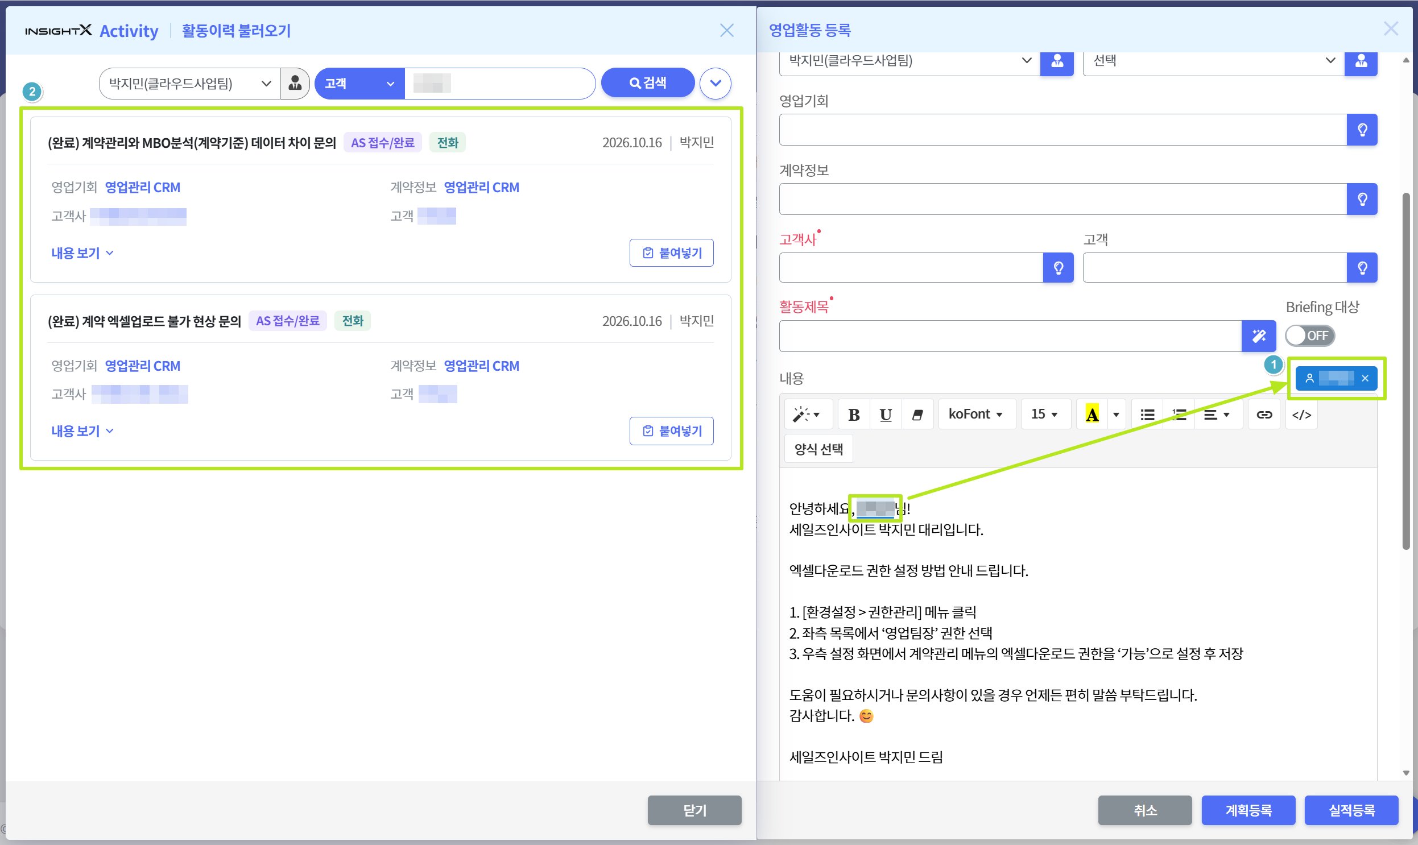Click the 양식 선택 button

(x=818, y=449)
